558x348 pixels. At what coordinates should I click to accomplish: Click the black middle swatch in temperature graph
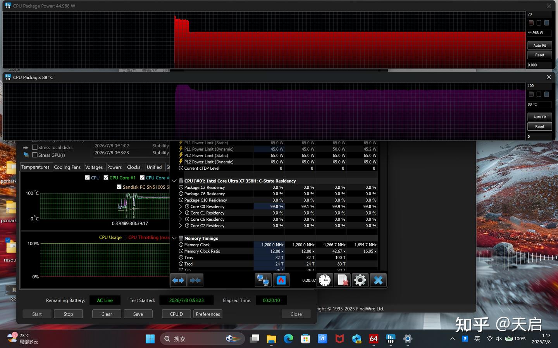pyautogui.click(x=539, y=94)
